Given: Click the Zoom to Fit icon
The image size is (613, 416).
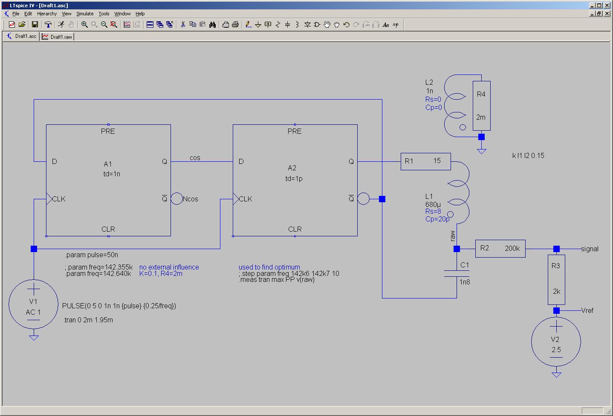Looking at the screenshot, I should point(114,25).
